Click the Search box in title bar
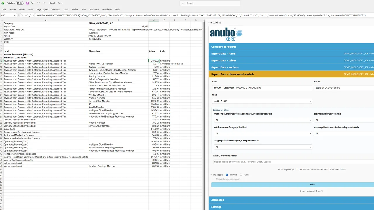374x210 pixels. point(210,3)
